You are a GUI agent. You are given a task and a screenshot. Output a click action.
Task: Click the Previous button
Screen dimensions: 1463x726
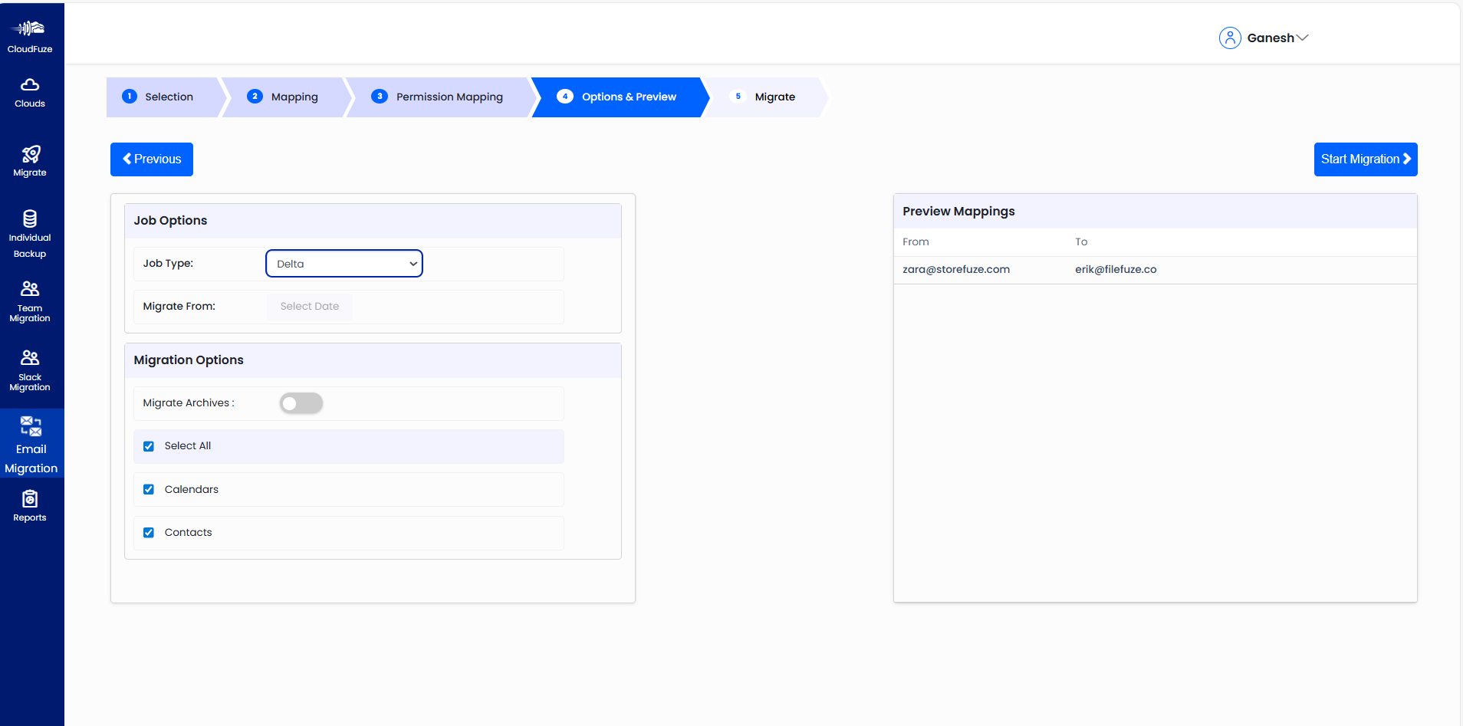pos(151,159)
